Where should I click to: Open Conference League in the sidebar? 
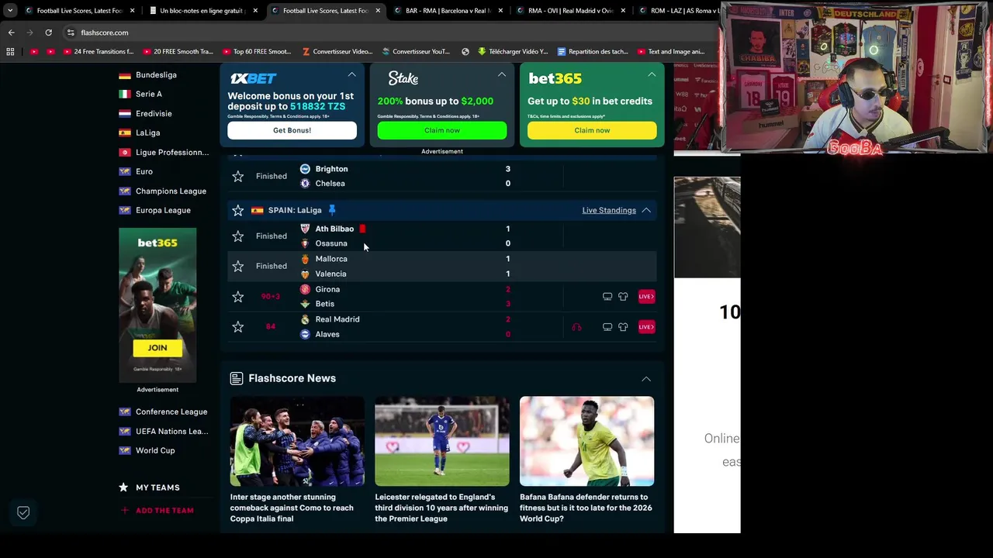coord(171,412)
